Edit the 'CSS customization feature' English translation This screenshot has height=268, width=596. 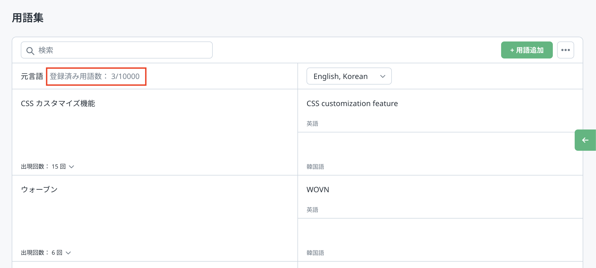tap(352, 103)
